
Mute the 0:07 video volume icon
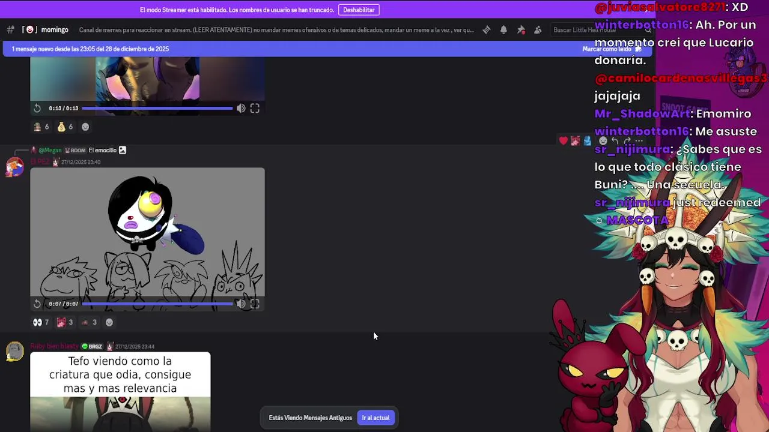coord(241,304)
